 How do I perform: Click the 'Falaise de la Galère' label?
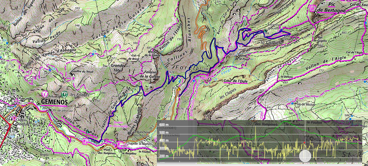pos(150,74)
